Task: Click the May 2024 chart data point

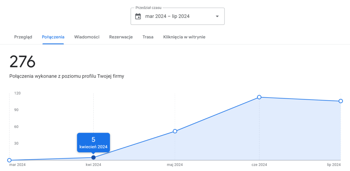Action: 175,131
